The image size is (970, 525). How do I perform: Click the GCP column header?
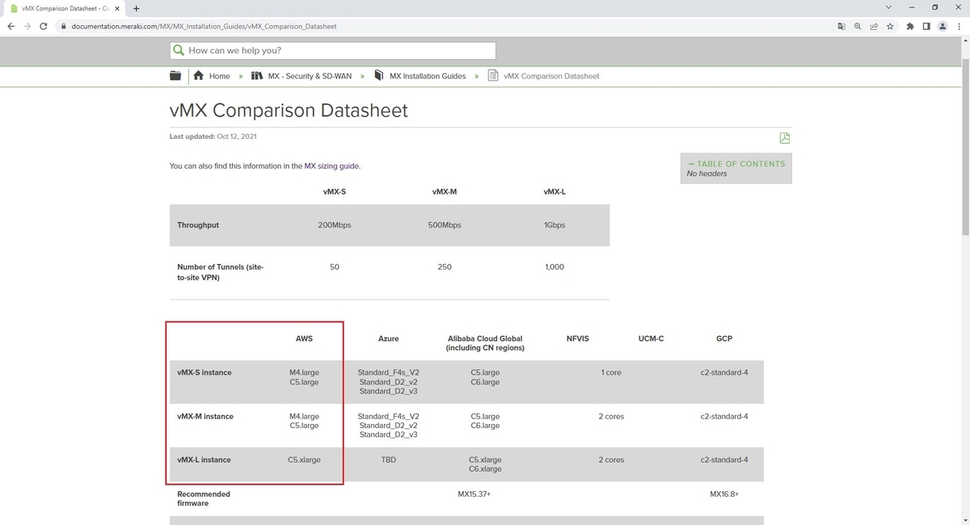(x=724, y=338)
